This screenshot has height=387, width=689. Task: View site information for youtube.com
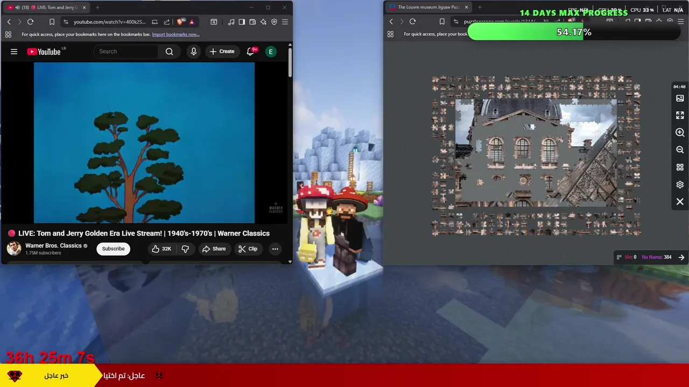point(66,21)
